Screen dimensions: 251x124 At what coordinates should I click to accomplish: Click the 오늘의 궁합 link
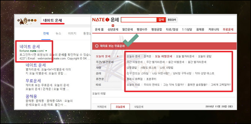pos(205,56)
